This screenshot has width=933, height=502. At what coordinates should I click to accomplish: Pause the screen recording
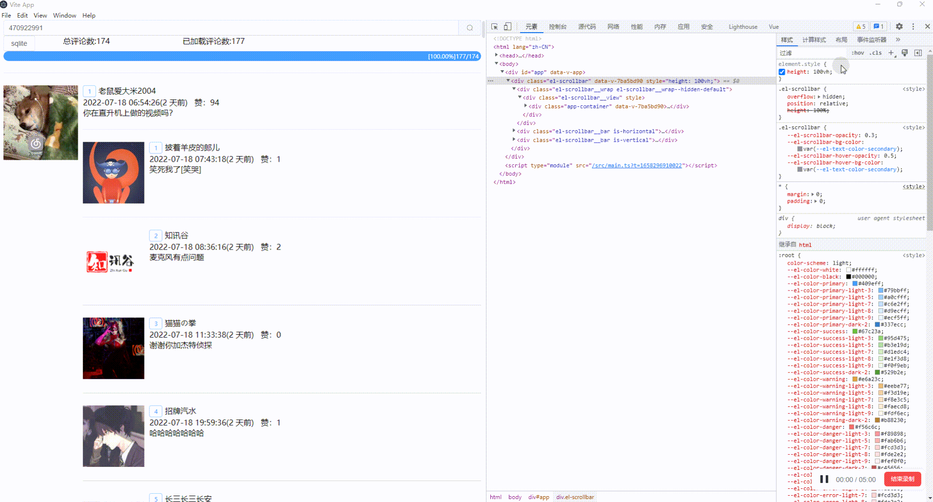824,479
